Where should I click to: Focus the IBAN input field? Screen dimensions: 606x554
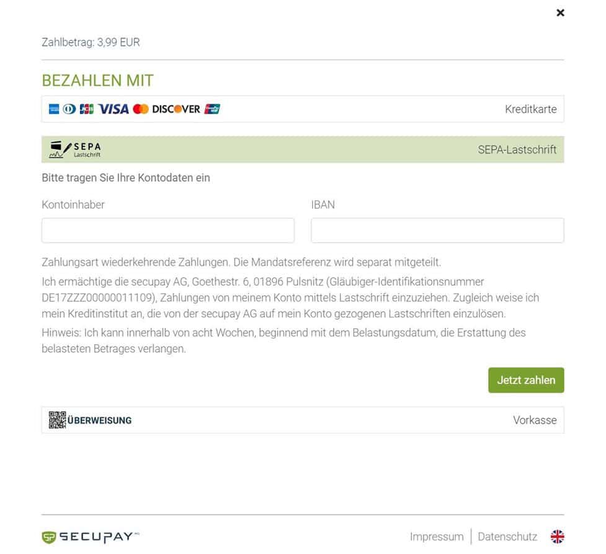point(437,230)
